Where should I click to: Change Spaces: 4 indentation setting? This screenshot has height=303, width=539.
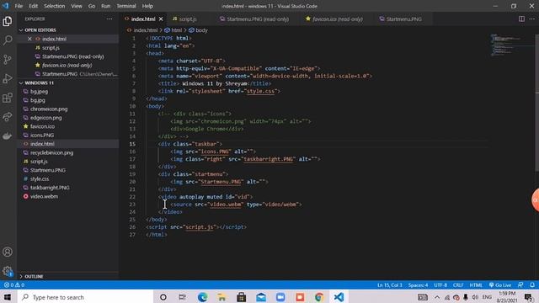[418, 285]
